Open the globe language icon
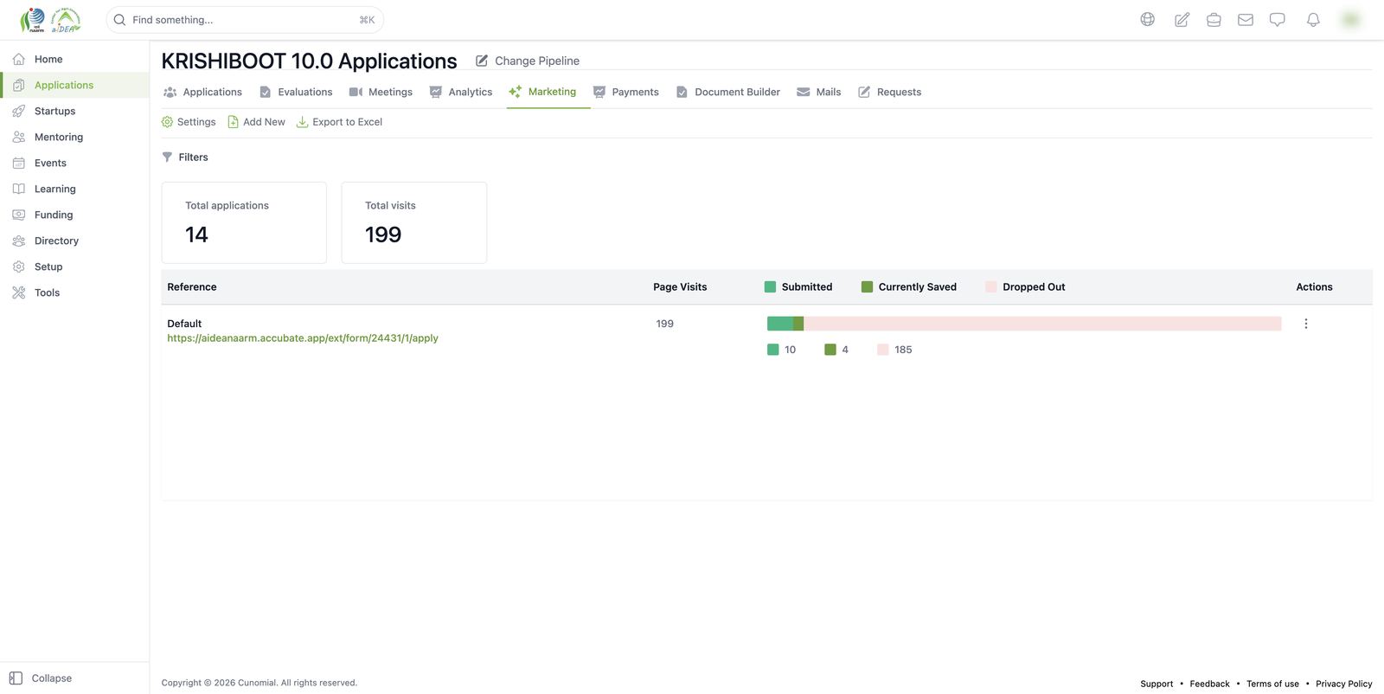 (x=1147, y=19)
